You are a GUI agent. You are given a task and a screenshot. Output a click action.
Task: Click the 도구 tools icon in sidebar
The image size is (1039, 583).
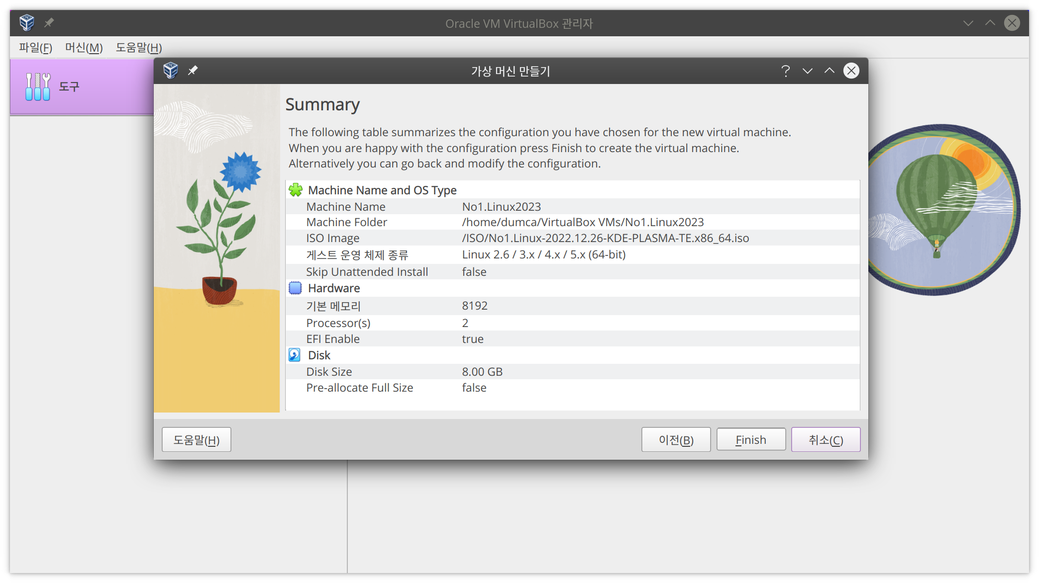[x=38, y=86]
